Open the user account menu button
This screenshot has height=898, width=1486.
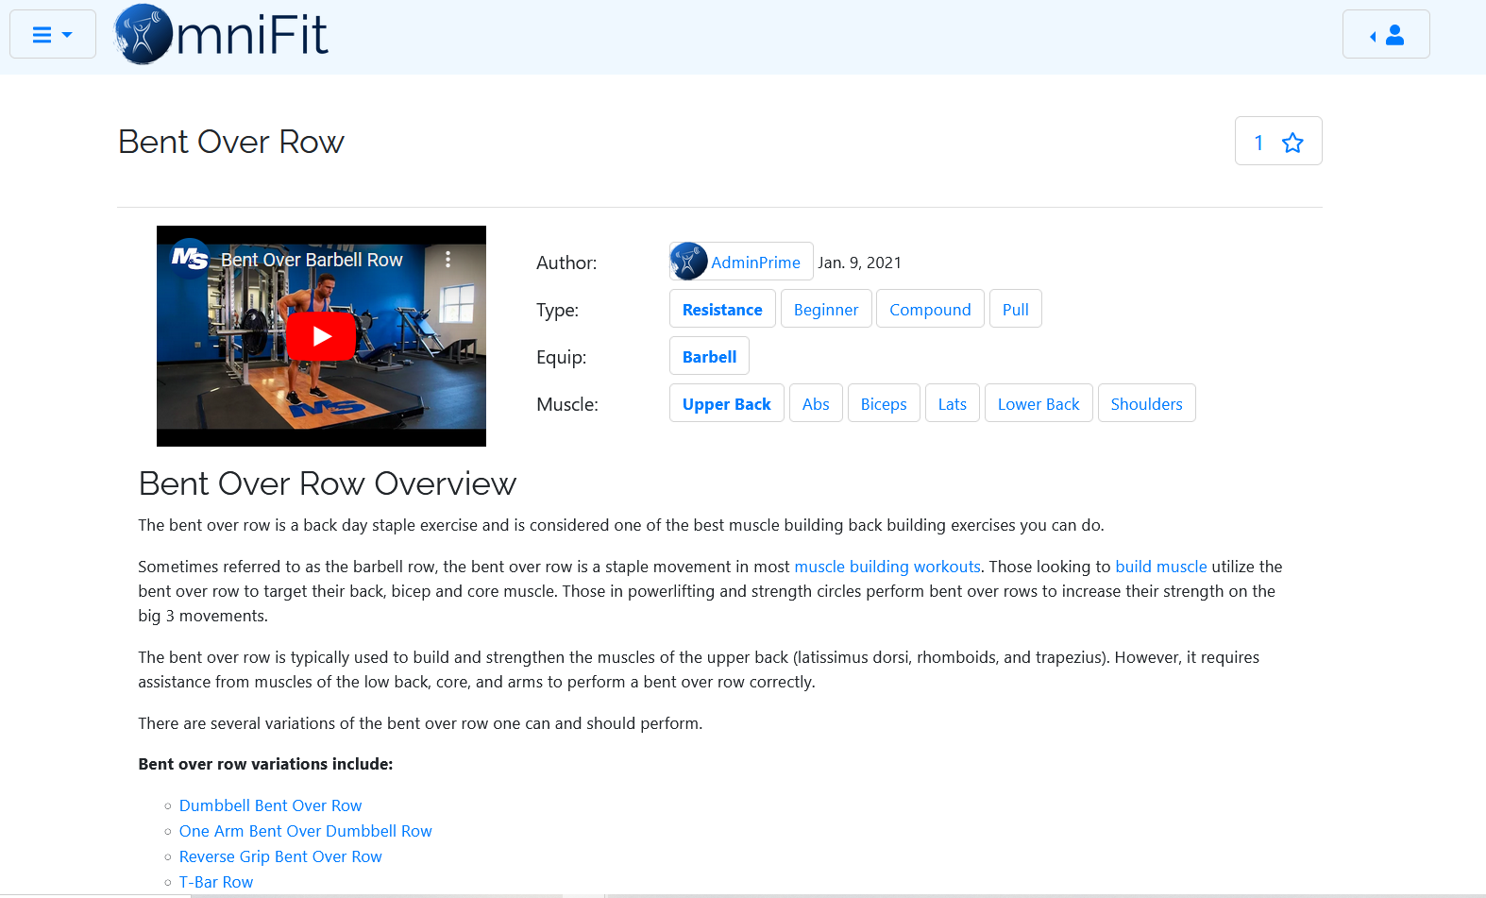pyautogui.click(x=1386, y=35)
